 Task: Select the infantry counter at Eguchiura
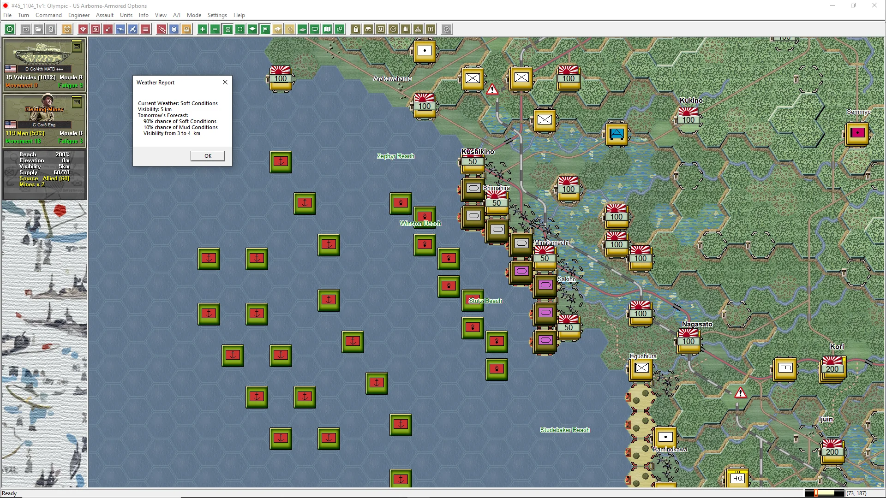click(641, 368)
